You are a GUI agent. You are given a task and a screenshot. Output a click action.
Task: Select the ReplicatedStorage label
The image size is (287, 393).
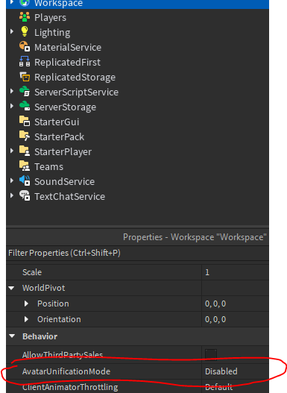[75, 78]
